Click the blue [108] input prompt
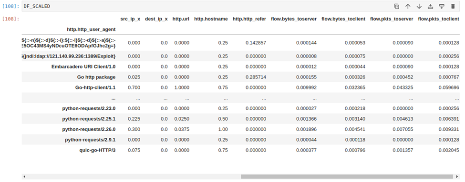465x182 pixels. 10,6
